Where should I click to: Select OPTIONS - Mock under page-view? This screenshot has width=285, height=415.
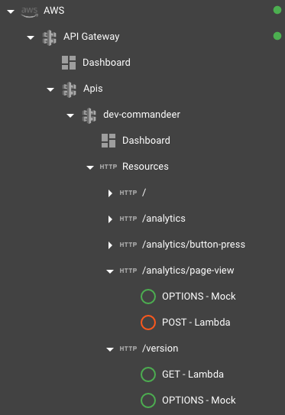coord(199,297)
